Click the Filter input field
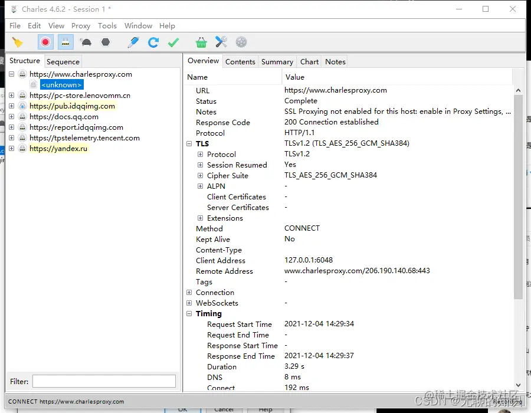531x413 pixels. (104, 381)
